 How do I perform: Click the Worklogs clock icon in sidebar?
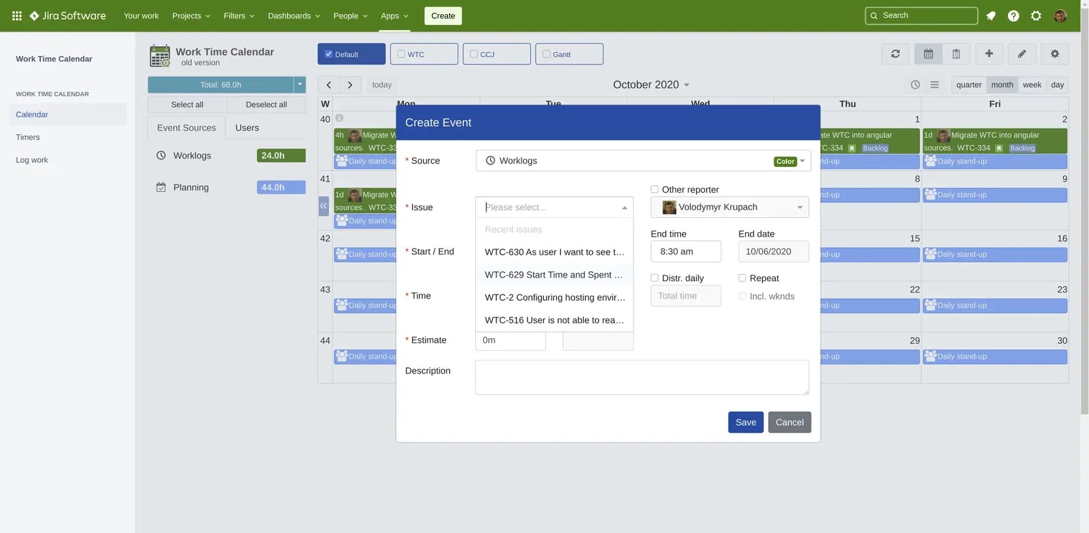click(160, 155)
